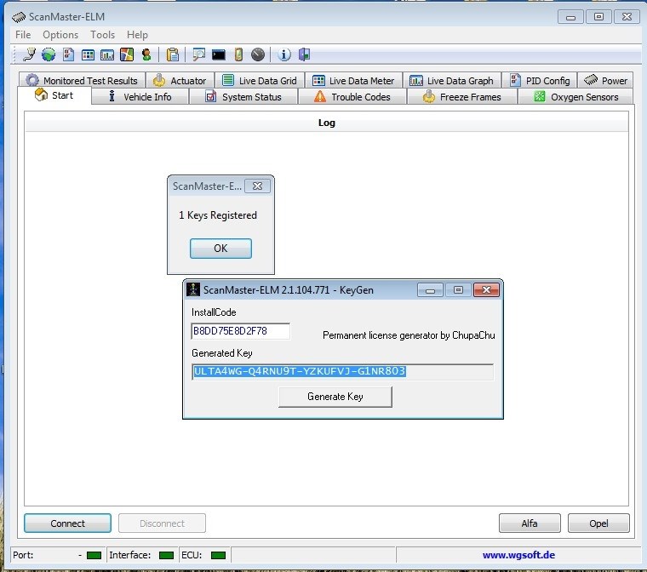This screenshot has width=647, height=572.
Task: Open the www.wgsoft.de link
Action: (x=519, y=555)
